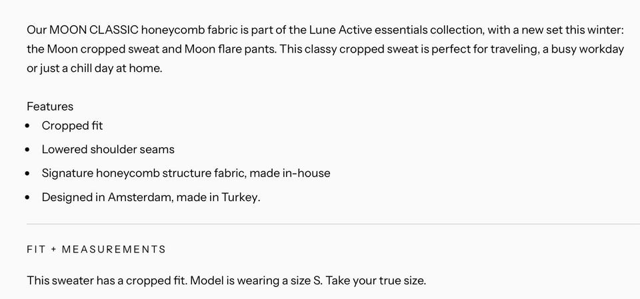Click Designed in Amsterdam, made in Turkey
Viewport: 640px width, 299px height.
[151, 197]
